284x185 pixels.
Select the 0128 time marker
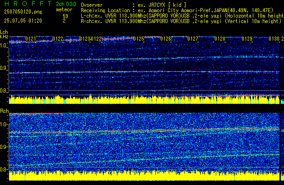click(220, 39)
